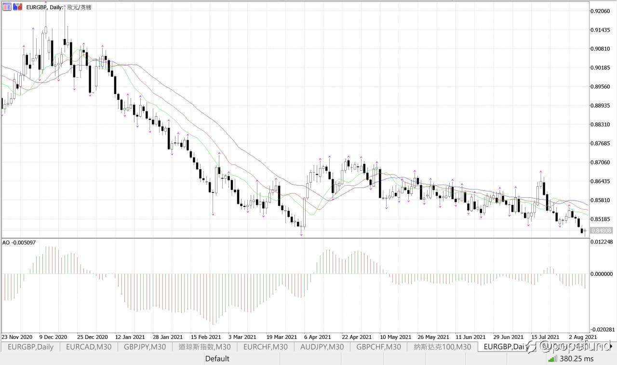Click the 10 May 2021 date label
This screenshot has height=365, width=617.
395,337
